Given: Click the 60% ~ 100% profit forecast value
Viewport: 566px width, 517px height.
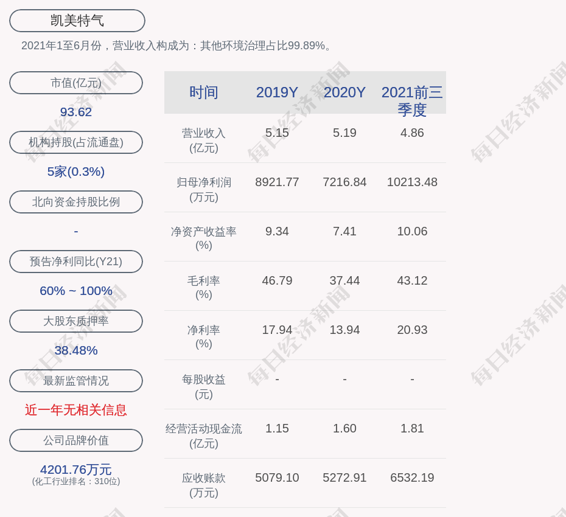Looking at the screenshot, I should click(76, 290).
